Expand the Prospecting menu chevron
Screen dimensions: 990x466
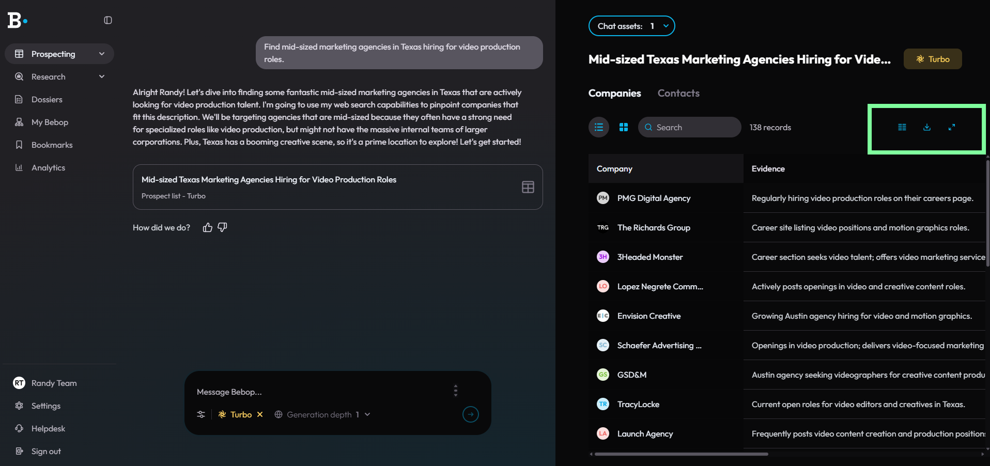pos(102,54)
